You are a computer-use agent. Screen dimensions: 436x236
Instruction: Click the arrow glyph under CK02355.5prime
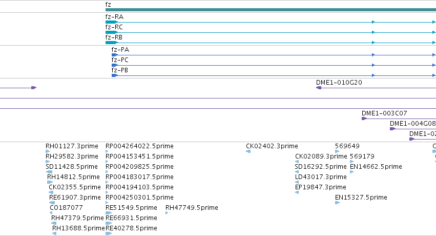[x=51, y=192]
